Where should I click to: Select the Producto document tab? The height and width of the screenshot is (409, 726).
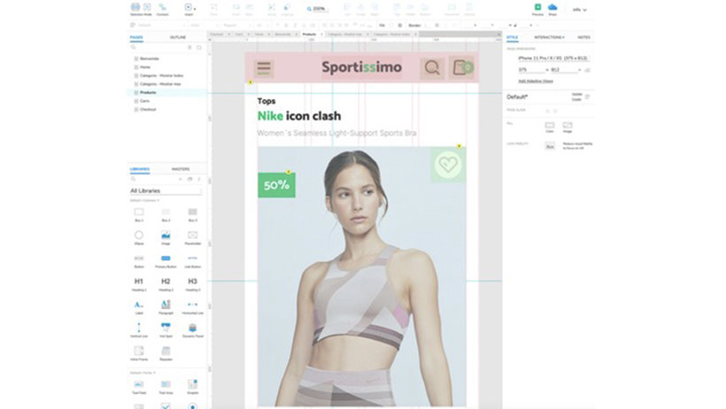(x=312, y=35)
